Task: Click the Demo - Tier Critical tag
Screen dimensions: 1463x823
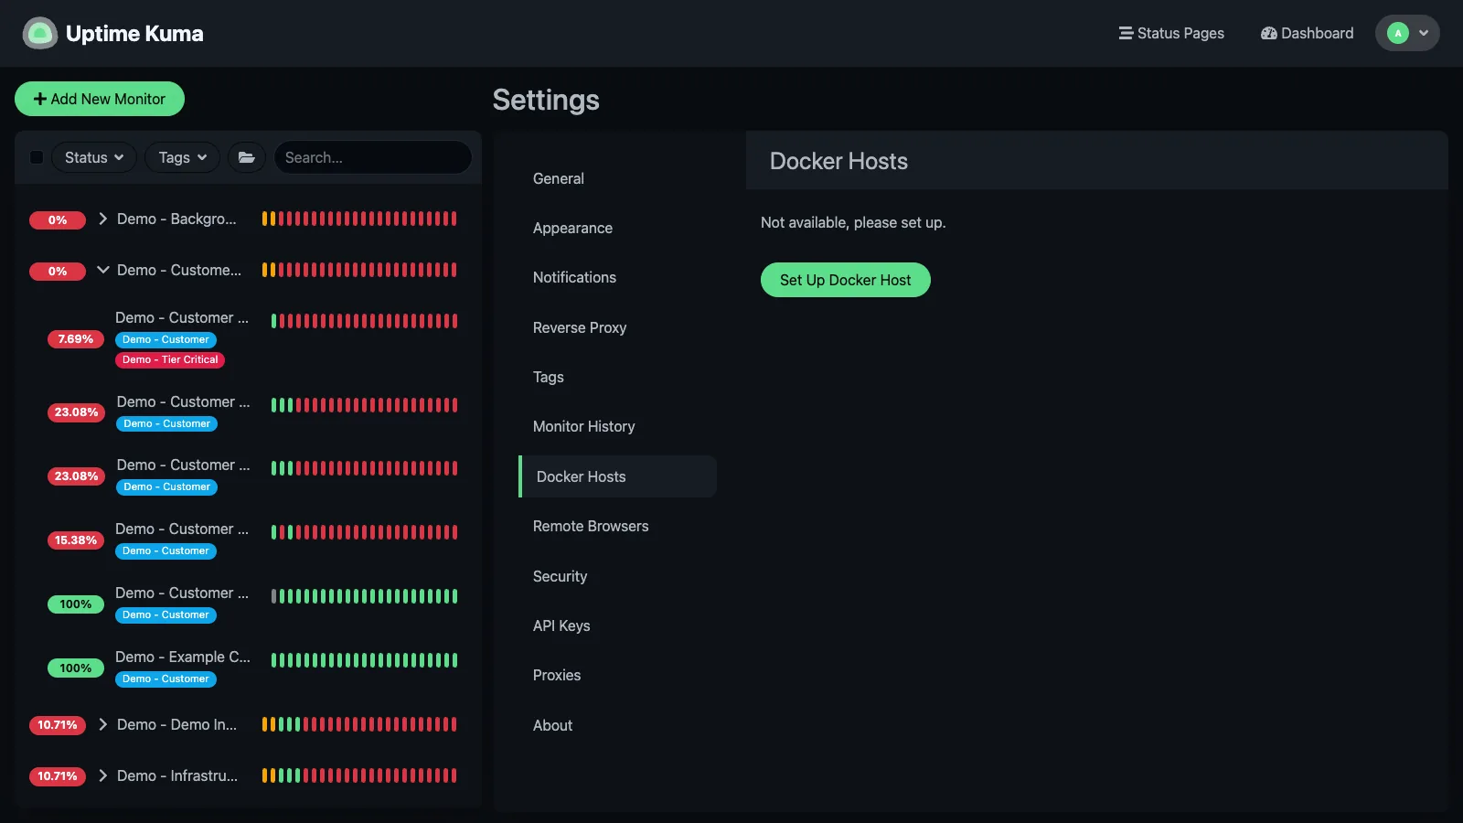Action: point(170,359)
